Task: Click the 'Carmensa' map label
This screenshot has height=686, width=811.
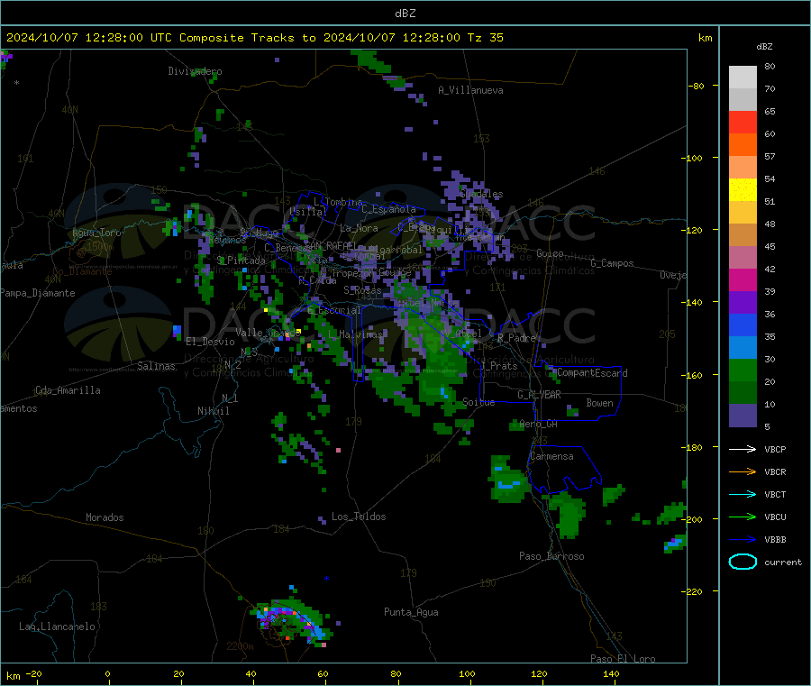Action: (x=551, y=456)
